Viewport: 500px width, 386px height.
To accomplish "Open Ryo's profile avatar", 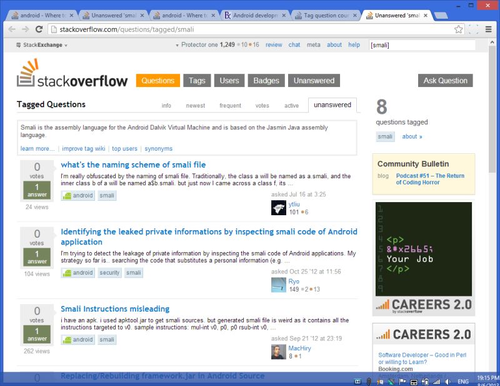I will tap(278, 285).
